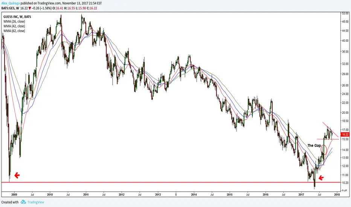Viewport: 351px width, 207px height.
Task: Click the 18.50 price axis label
Action: pos(345,121)
